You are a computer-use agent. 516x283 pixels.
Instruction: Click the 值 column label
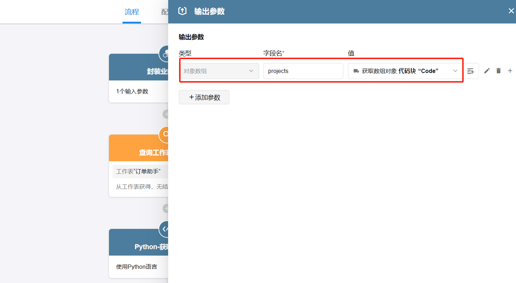coord(351,53)
